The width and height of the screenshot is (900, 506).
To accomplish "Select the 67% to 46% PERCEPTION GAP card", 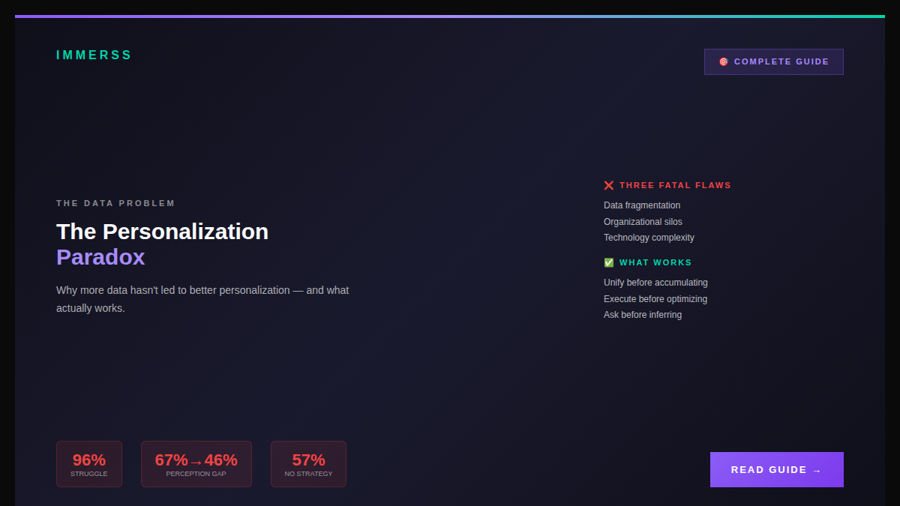I will [x=196, y=463].
